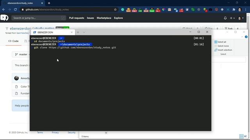Open the Chrome Extensions puzzle icon
This screenshot has height=140, width=250.
tap(234, 9)
